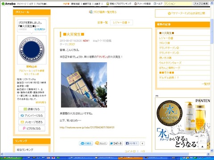
Task: Open the サマーヌード banner link
Action: click(188, 13)
